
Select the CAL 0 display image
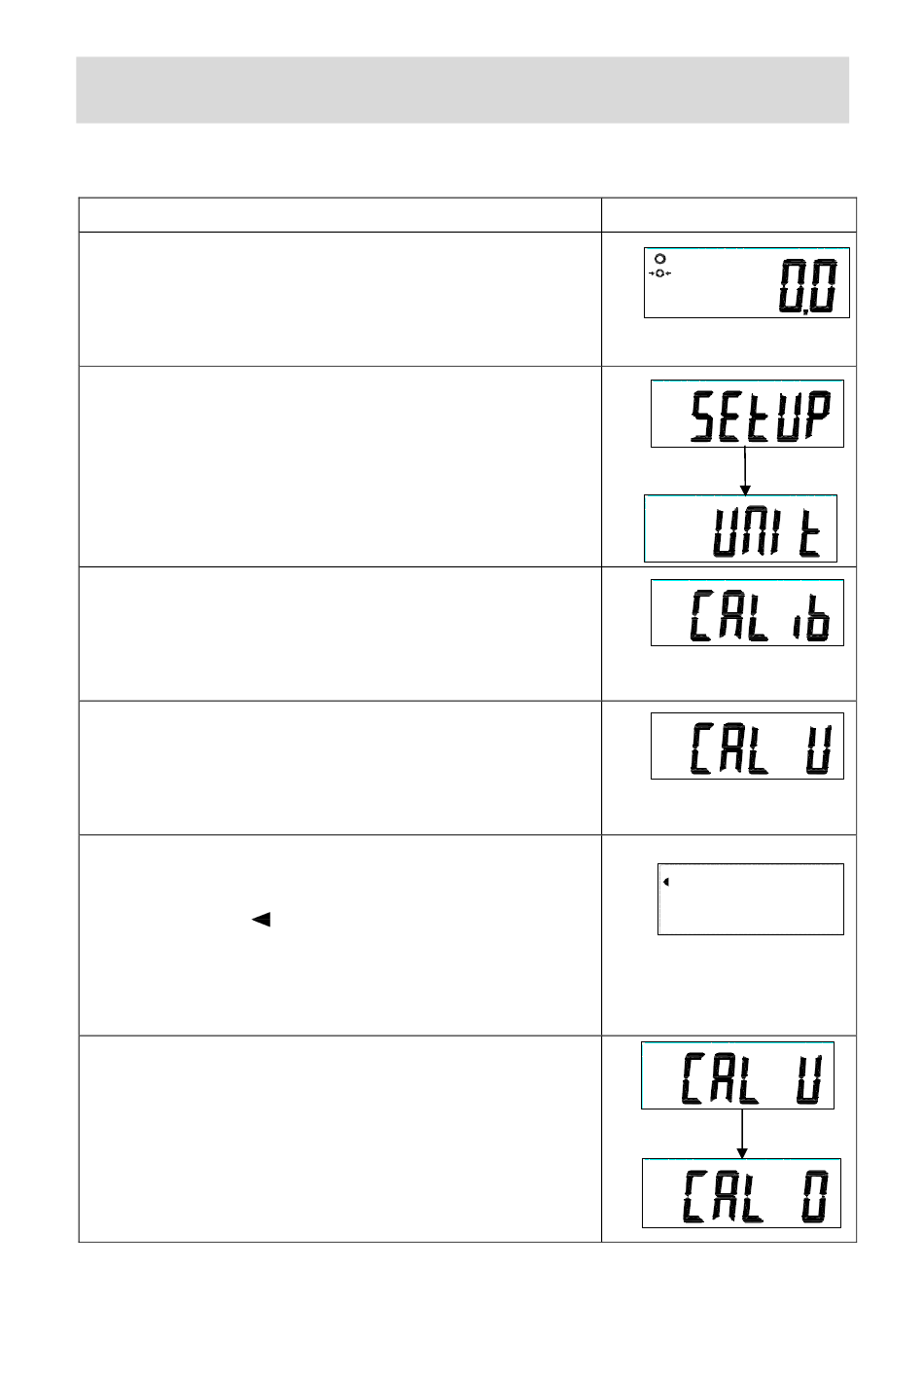point(741,1193)
